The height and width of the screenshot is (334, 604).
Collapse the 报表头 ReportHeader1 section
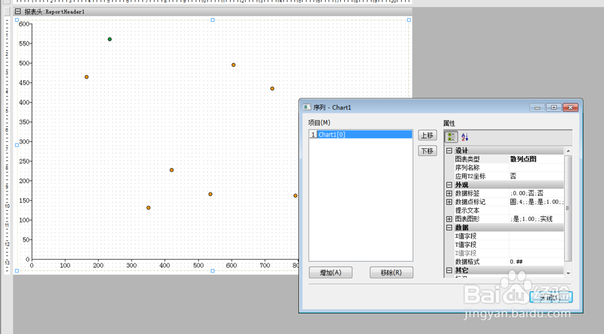point(18,11)
